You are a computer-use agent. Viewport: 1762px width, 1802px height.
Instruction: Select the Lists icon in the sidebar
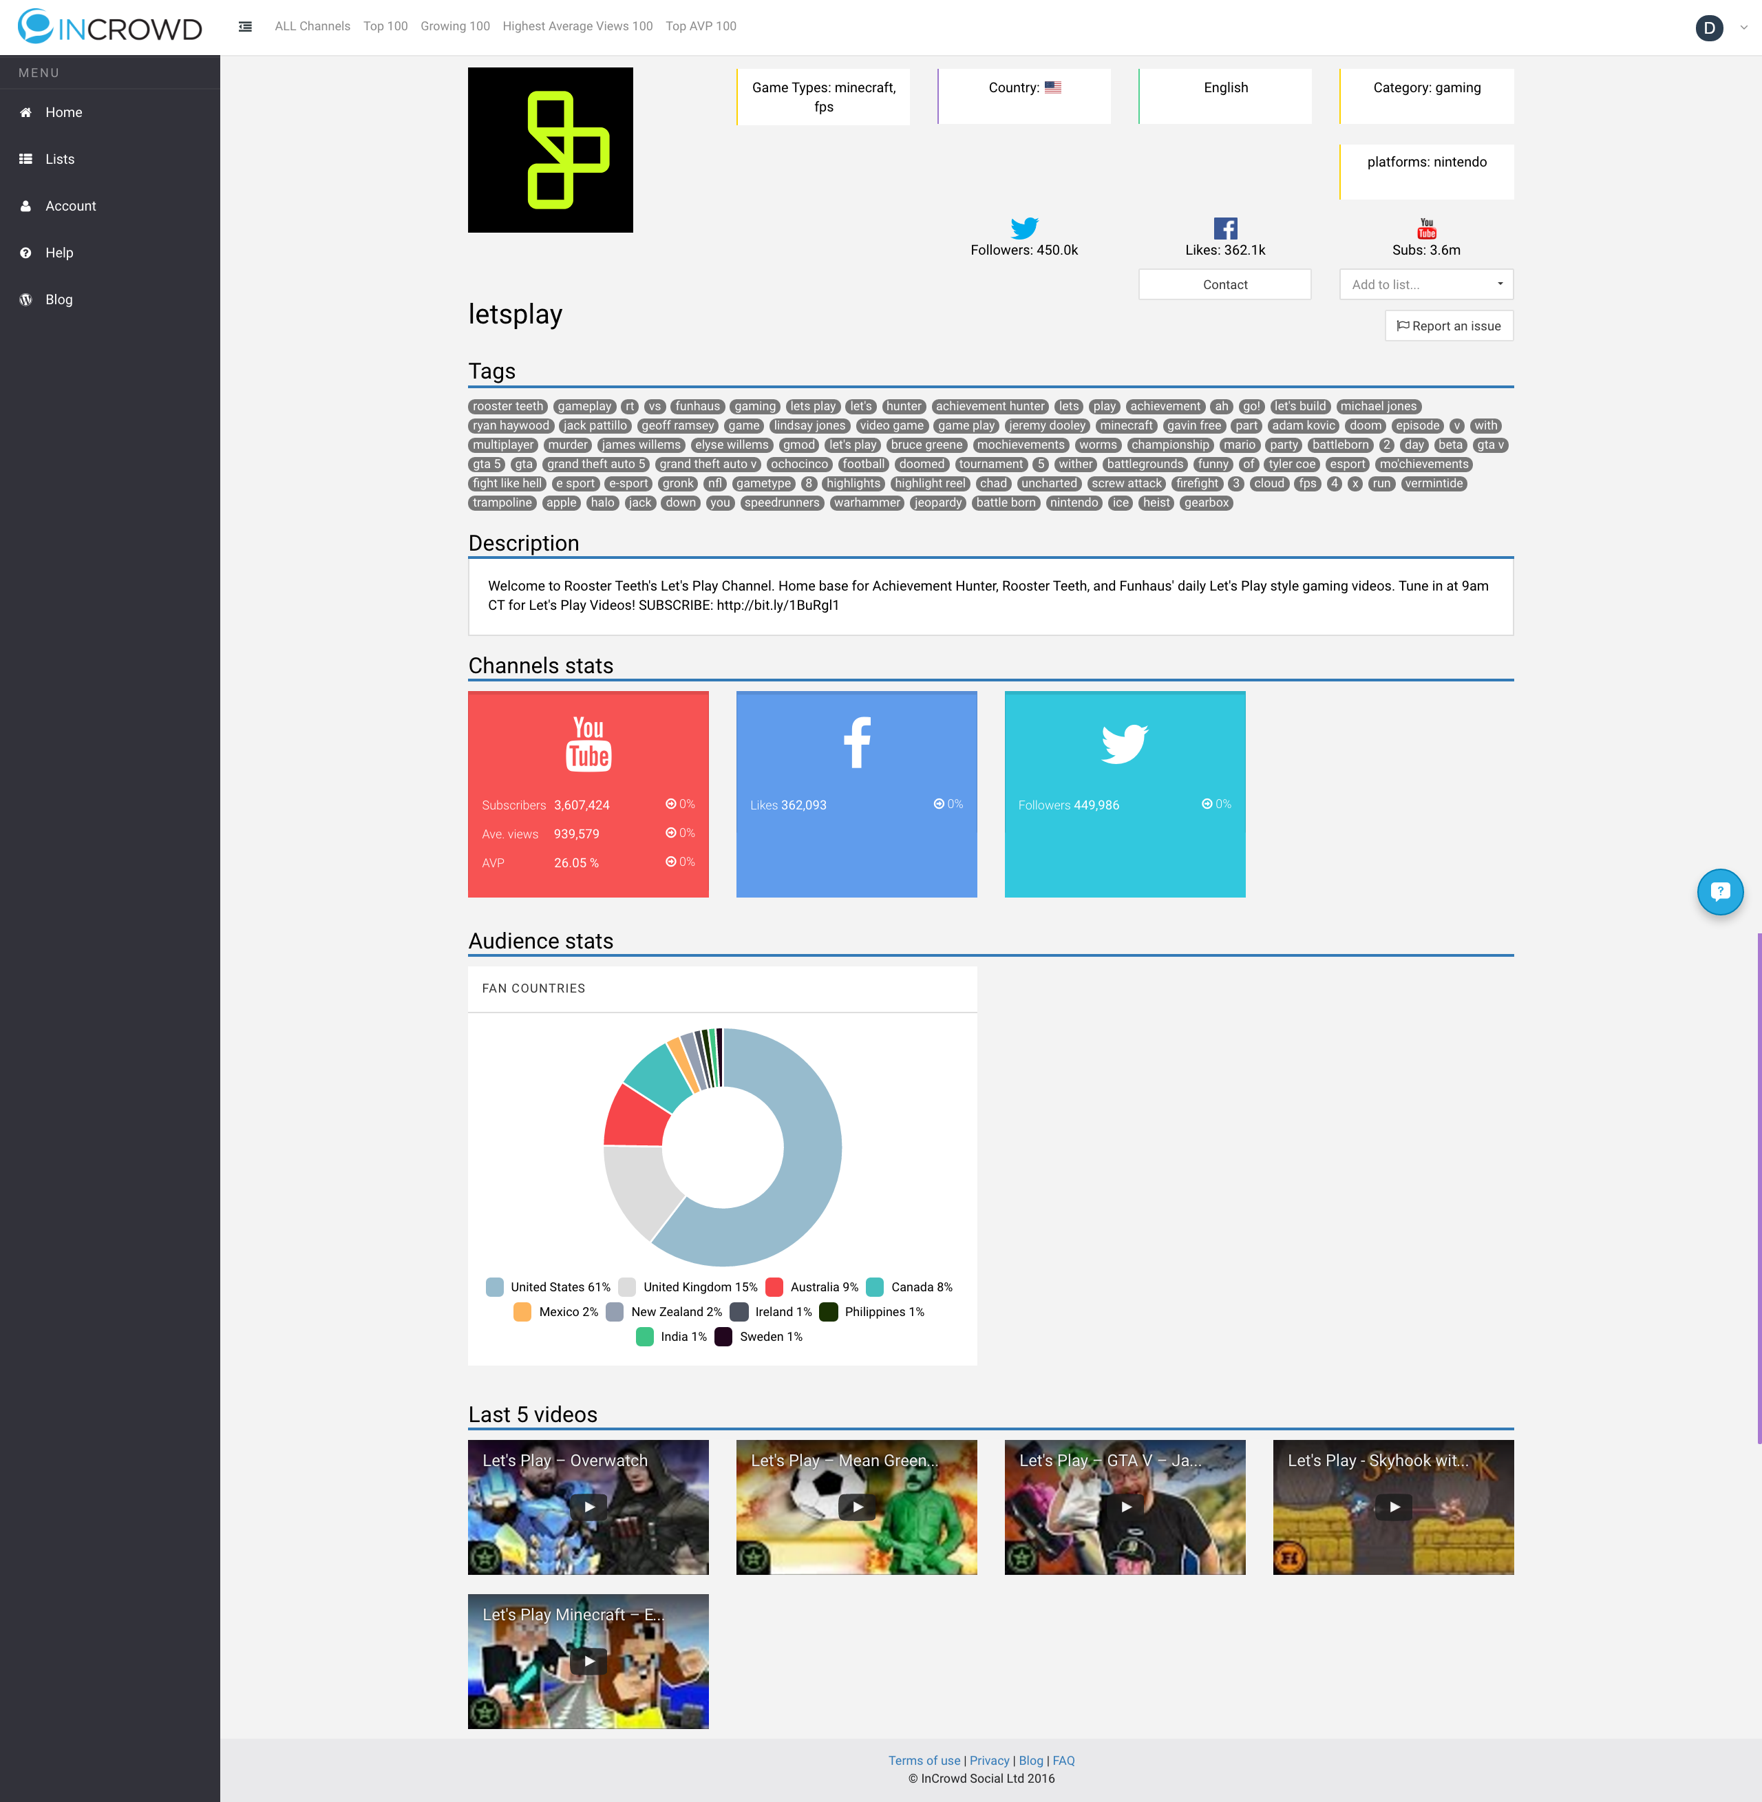tap(26, 158)
